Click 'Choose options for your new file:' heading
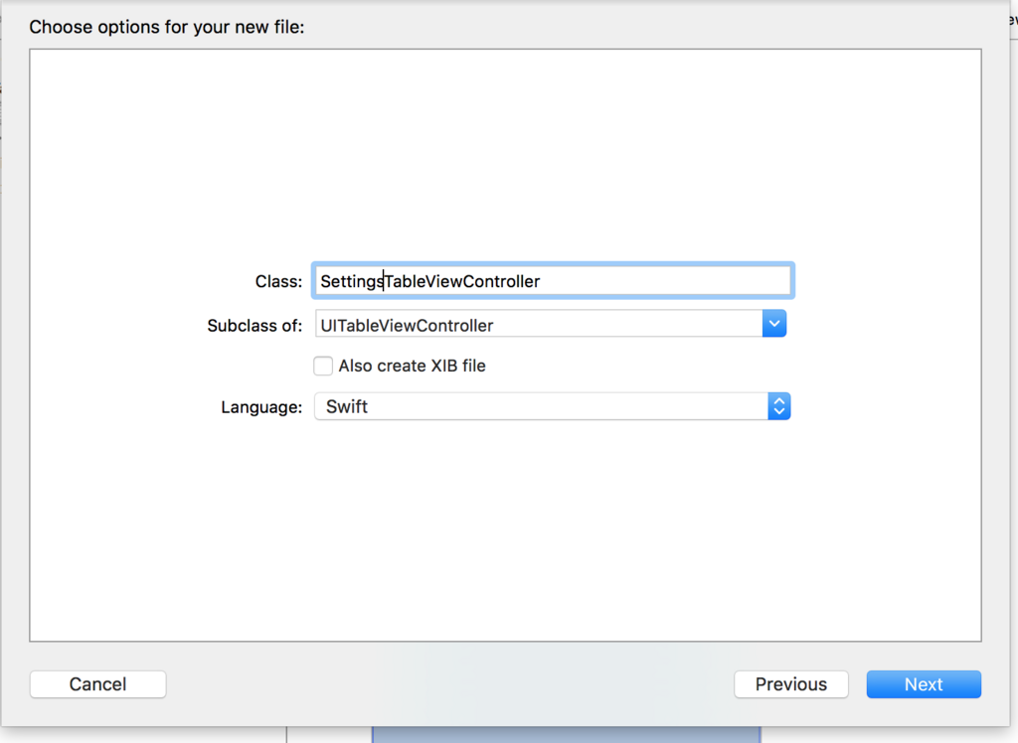Viewport: 1018px width, 743px height. click(x=167, y=27)
